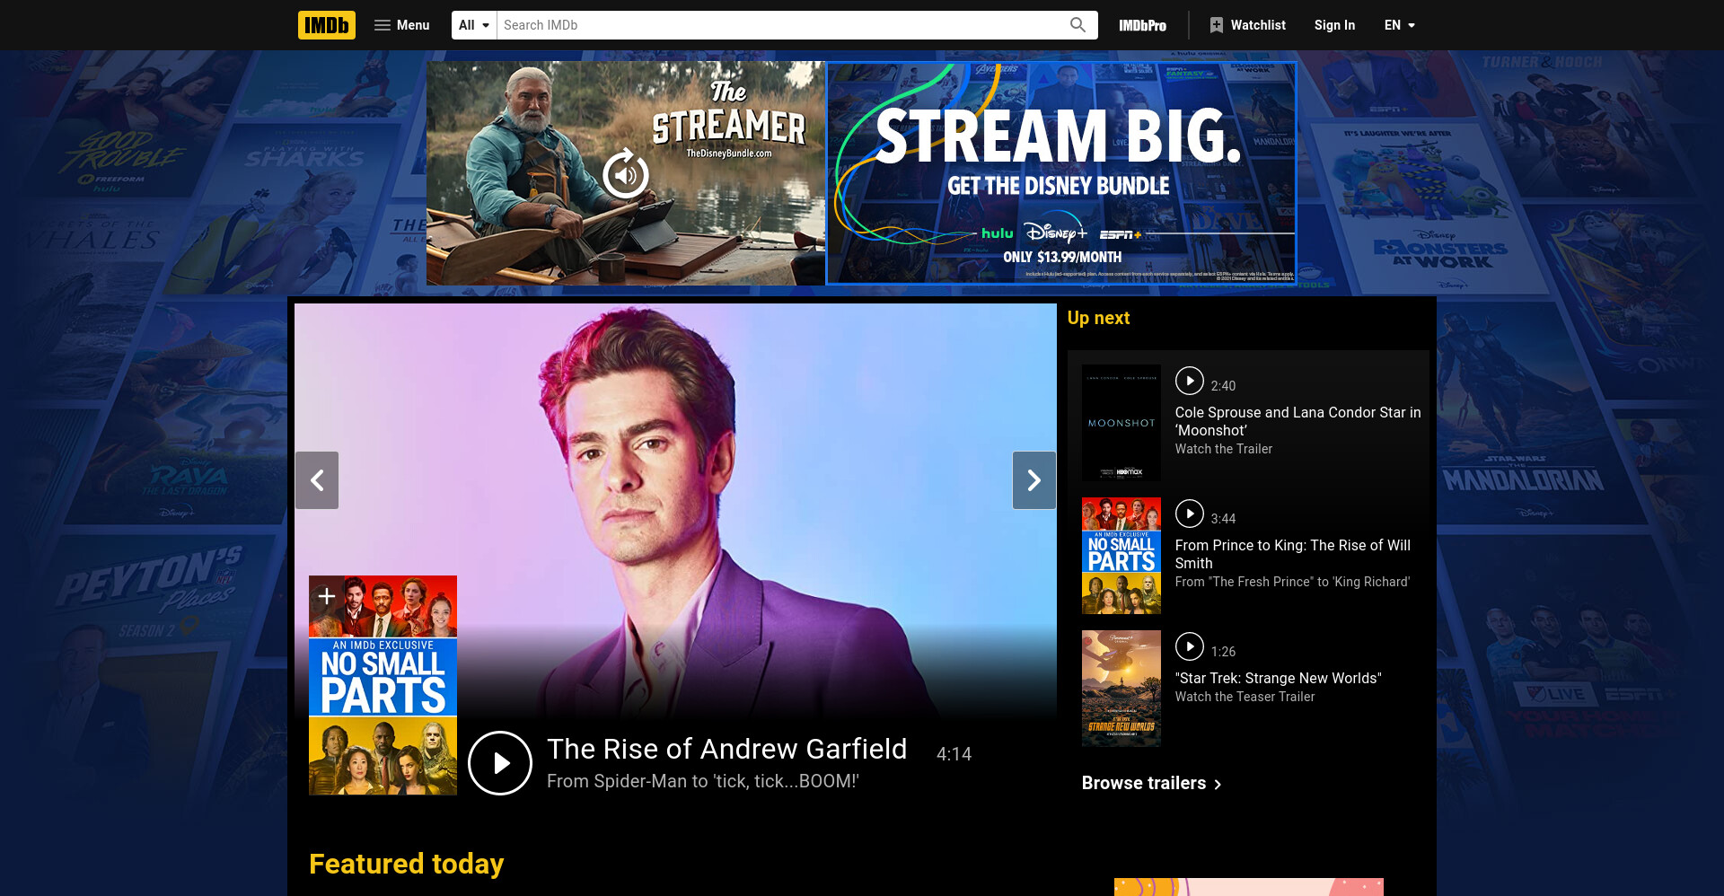The image size is (1724, 896).
Task: Click Watch the Trailer under Moonshot
Action: [1224, 449]
